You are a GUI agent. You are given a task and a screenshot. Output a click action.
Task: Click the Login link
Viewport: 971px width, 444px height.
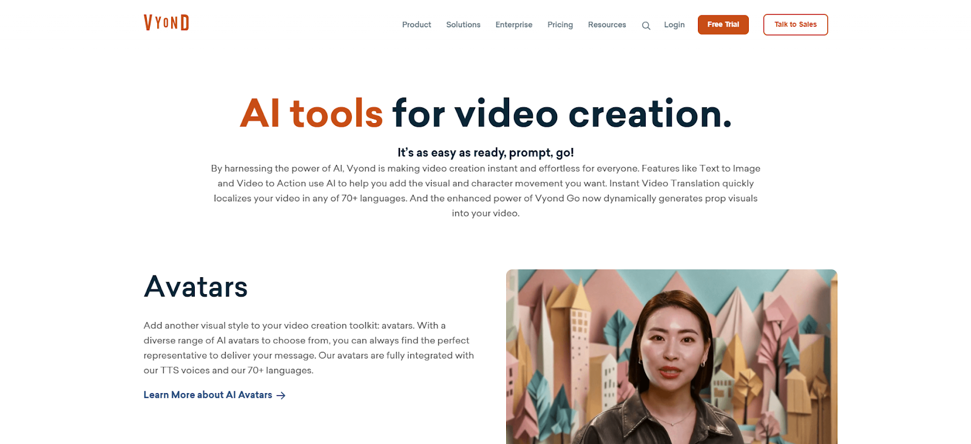674,25
